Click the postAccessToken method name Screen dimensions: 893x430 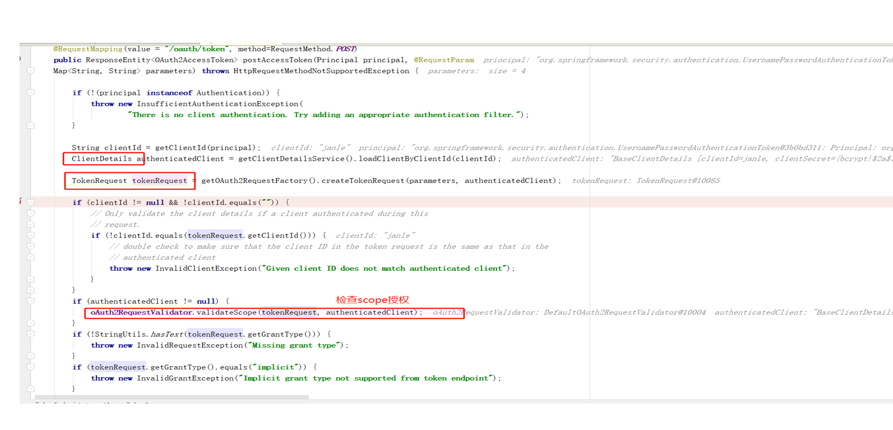pos(278,60)
